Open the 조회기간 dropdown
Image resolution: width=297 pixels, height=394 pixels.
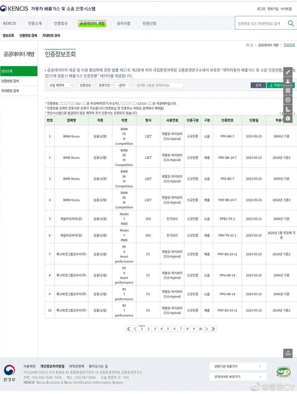(x=105, y=85)
